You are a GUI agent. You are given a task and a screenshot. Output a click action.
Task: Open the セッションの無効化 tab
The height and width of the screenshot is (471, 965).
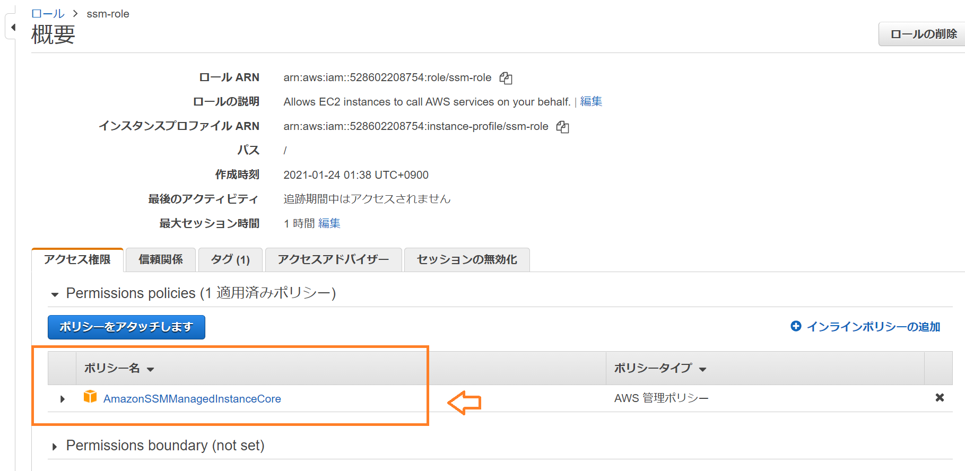467,260
